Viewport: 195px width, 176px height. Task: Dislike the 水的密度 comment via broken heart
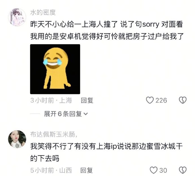(183, 100)
